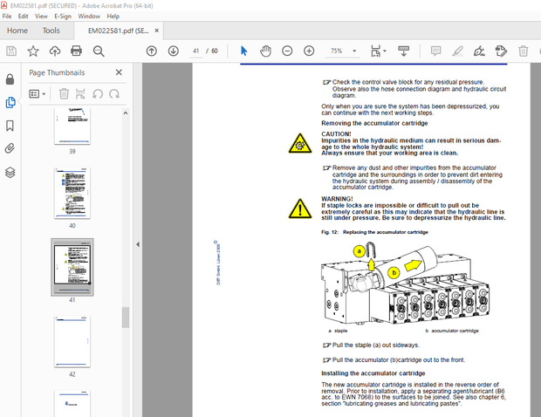Collapse navigation pane with left arrow
This screenshot has width=541, height=417.
point(138,244)
